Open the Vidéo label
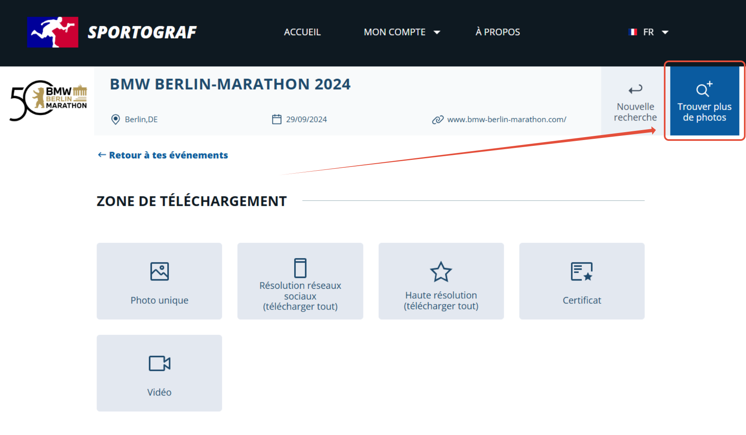This screenshot has height=435, width=746. (x=159, y=392)
